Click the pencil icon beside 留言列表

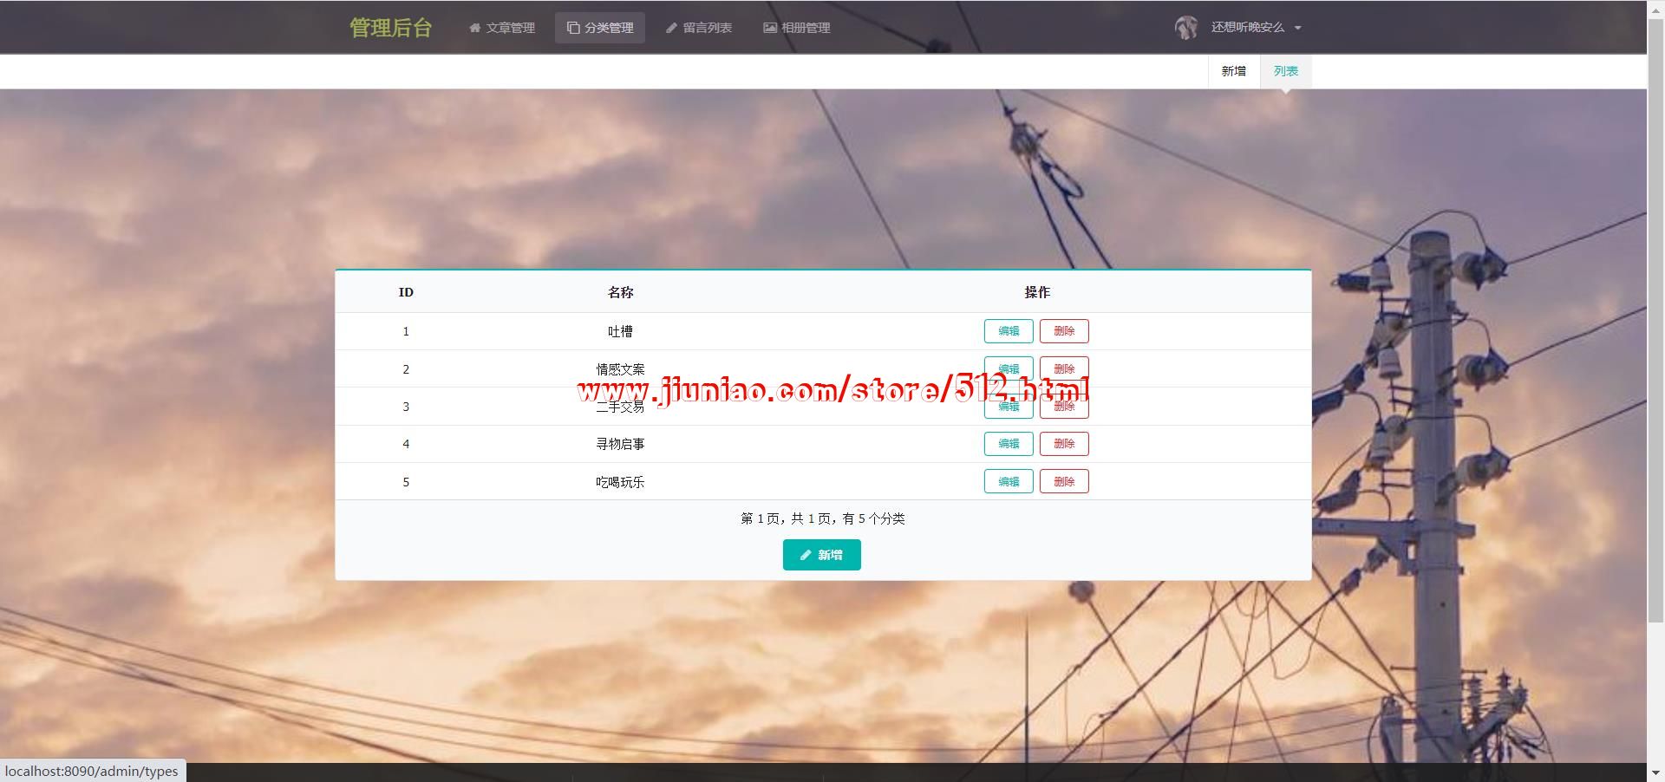[671, 28]
